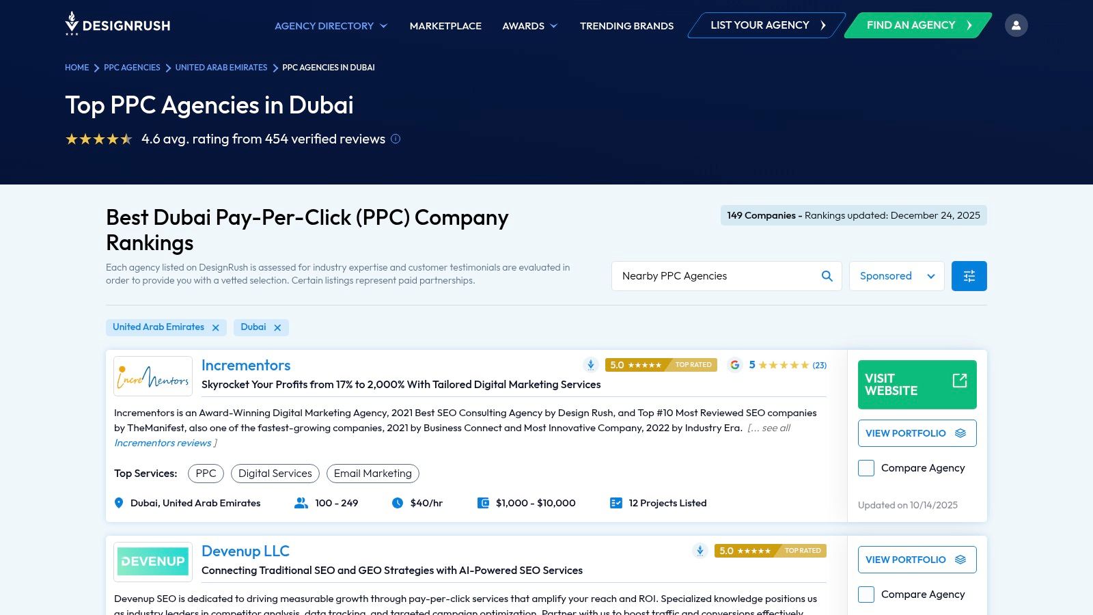Image resolution: width=1093 pixels, height=615 pixels.
Task: Click the location pin icon for Incrementors
Action: [x=117, y=503]
